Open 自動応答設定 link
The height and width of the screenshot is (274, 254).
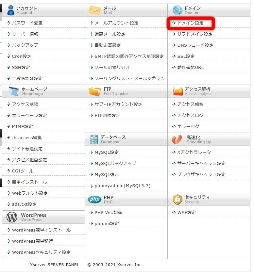[x=108, y=45]
